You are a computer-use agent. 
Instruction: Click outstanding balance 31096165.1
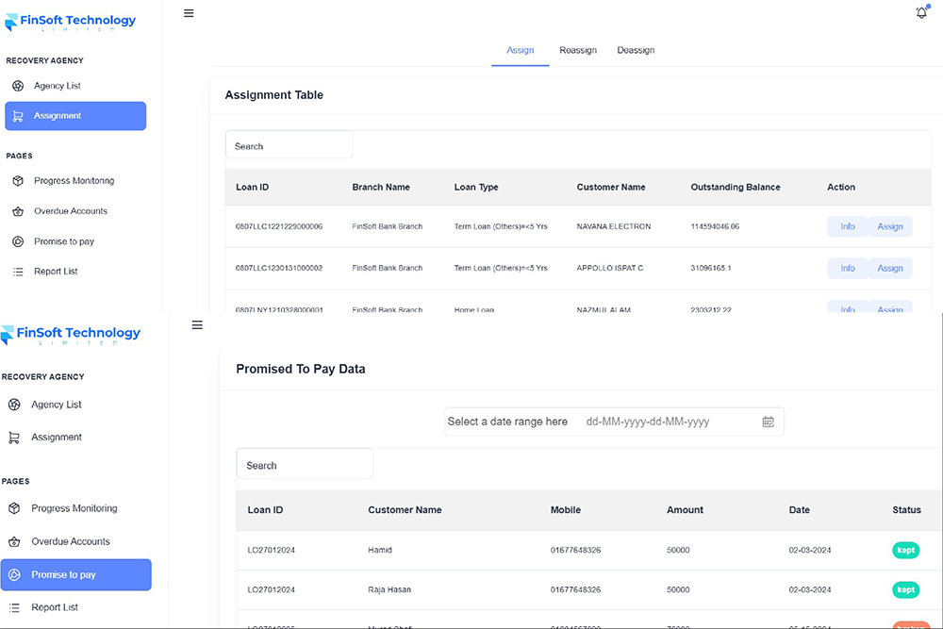[711, 268]
